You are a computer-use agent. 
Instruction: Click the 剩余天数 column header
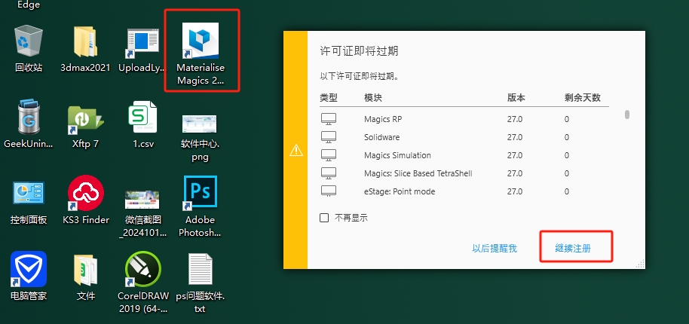click(581, 99)
